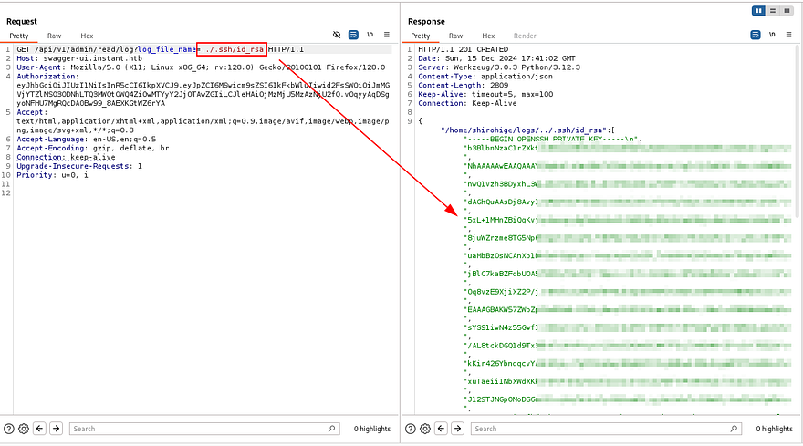Click Request search magnifier icon

click(x=332, y=429)
